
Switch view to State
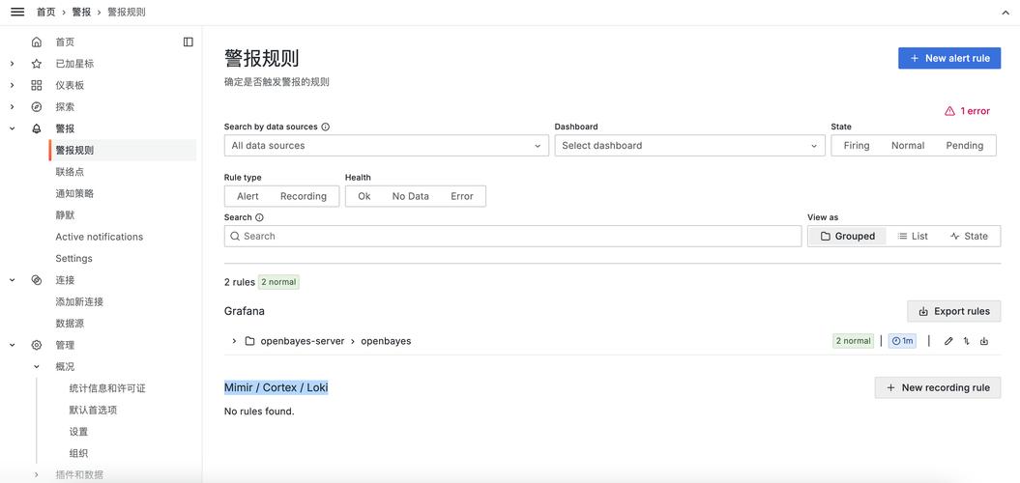click(x=969, y=236)
